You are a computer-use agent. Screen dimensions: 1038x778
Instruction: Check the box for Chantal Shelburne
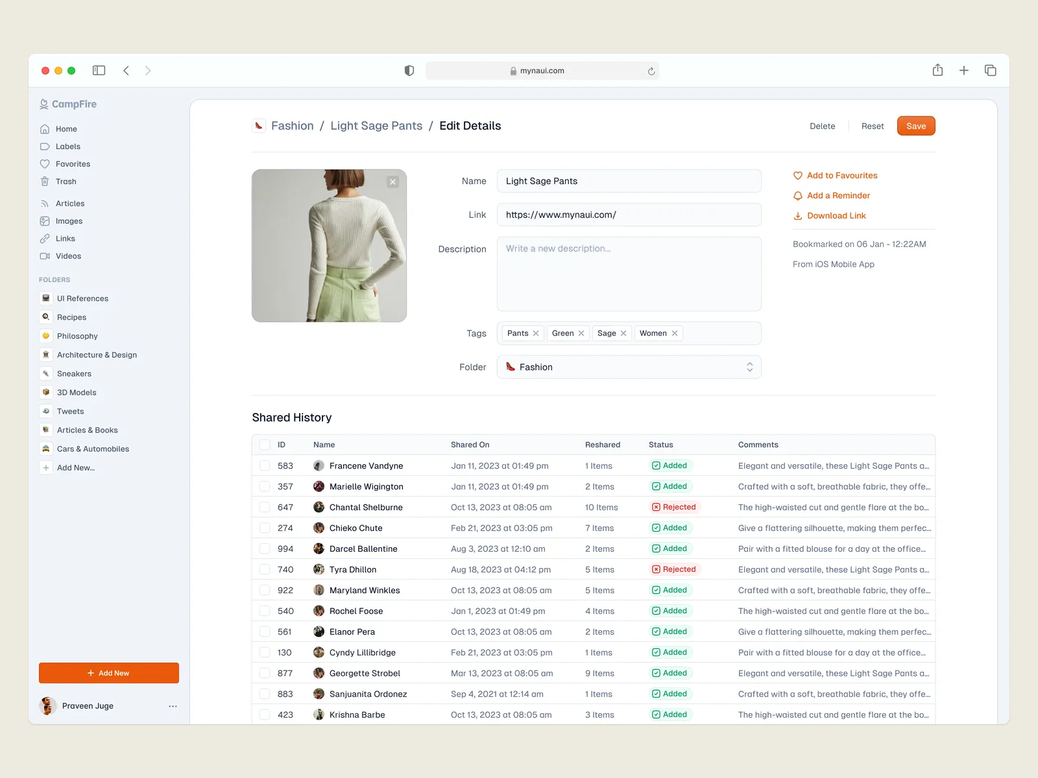(265, 507)
